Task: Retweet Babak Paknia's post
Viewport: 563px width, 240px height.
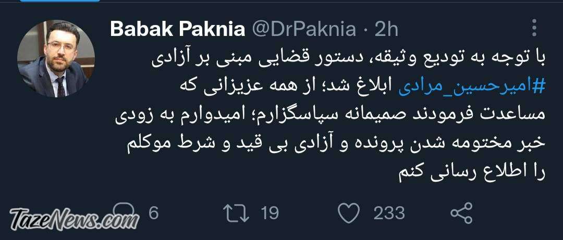Action: point(236,213)
